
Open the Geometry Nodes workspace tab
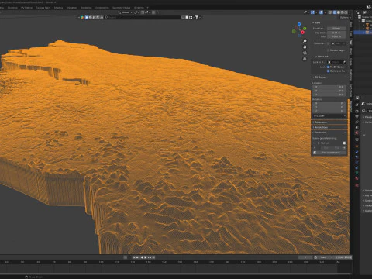pos(121,8)
